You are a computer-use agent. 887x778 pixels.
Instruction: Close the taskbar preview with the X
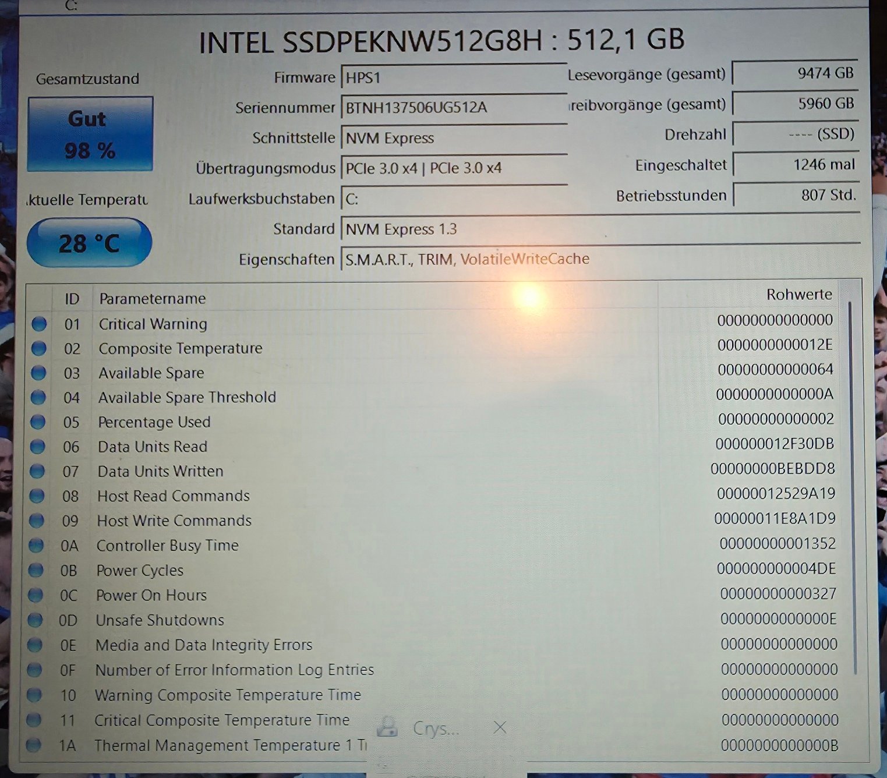point(500,727)
